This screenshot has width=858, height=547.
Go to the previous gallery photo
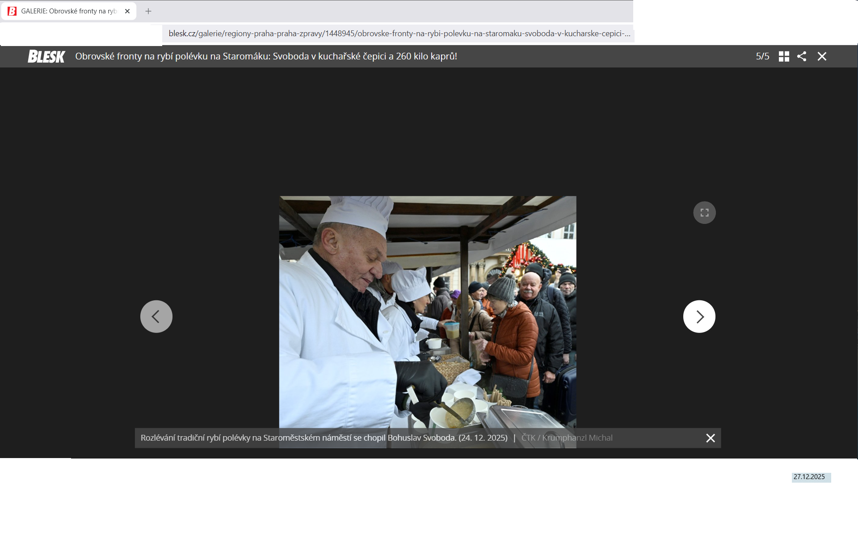(x=156, y=316)
